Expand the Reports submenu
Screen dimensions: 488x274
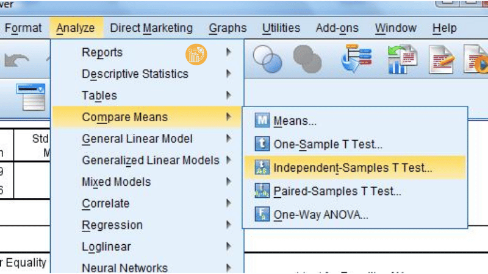pos(147,52)
